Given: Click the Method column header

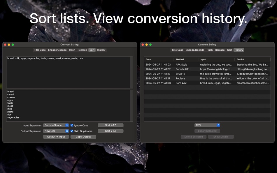Looking at the screenshot, I should click(x=186, y=59).
